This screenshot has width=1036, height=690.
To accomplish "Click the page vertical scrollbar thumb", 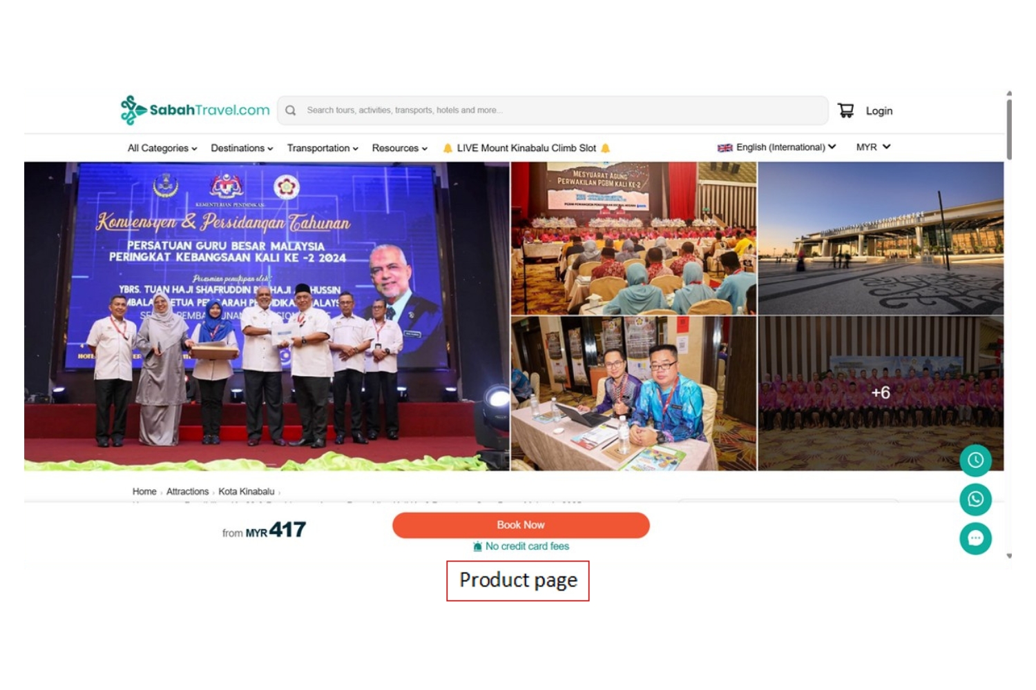I will click(x=1009, y=129).
